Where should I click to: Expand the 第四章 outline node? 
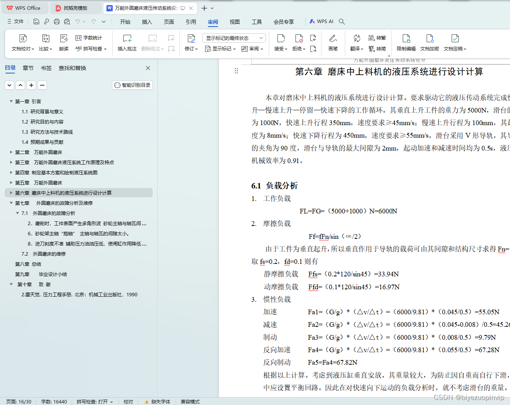coord(11,172)
